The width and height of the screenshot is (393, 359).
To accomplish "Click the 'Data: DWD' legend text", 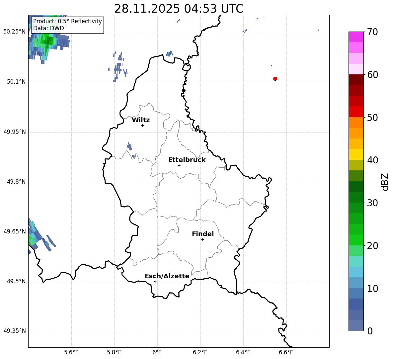I will click(x=48, y=28).
